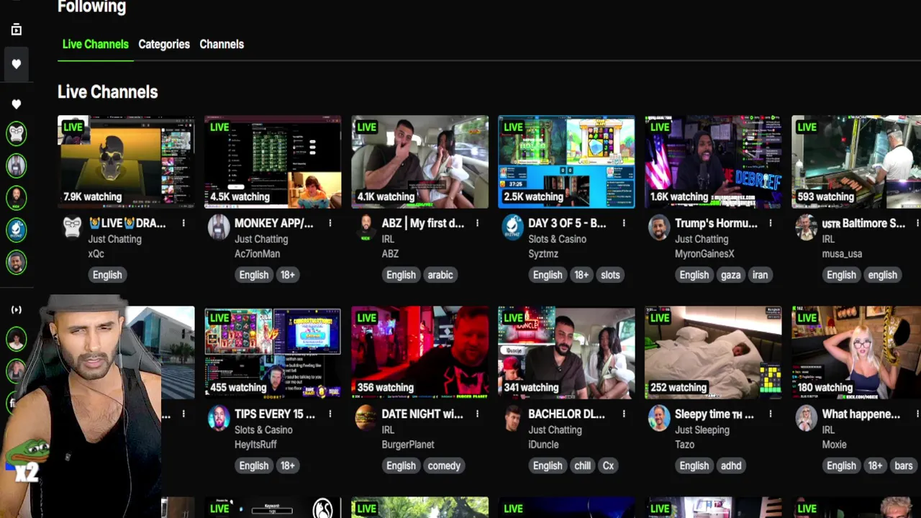Click xQc channel name text
The height and width of the screenshot is (518, 921).
[x=96, y=253]
